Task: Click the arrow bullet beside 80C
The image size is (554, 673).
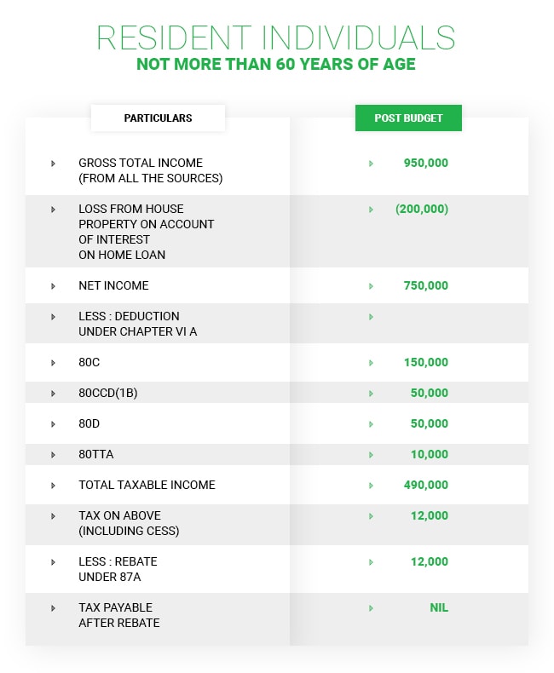Action: point(53,363)
